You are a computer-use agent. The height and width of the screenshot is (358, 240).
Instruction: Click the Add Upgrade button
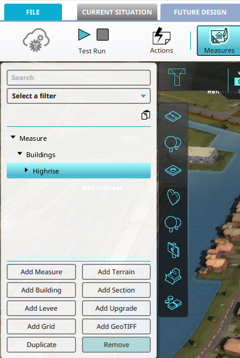coord(116,308)
